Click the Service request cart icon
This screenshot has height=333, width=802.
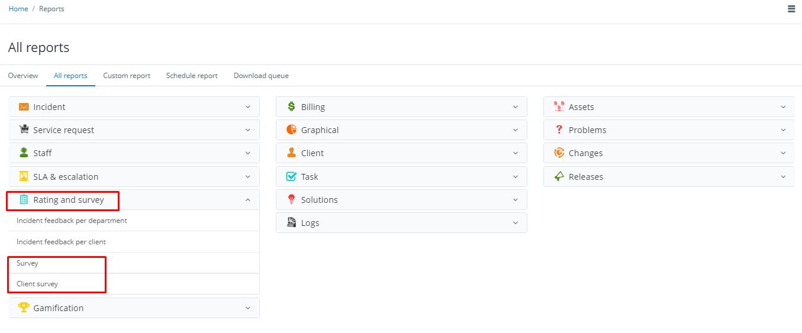click(24, 130)
